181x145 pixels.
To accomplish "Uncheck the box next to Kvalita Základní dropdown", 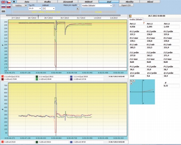I will (x=114, y=6).
